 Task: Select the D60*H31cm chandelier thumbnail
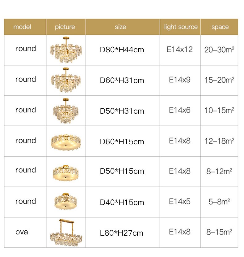click(x=66, y=80)
